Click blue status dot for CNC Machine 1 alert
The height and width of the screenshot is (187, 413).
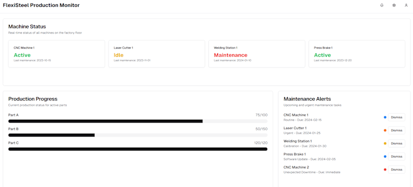[x=385, y=117]
